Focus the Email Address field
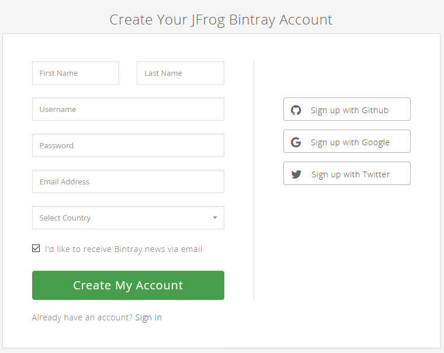 pos(128,181)
